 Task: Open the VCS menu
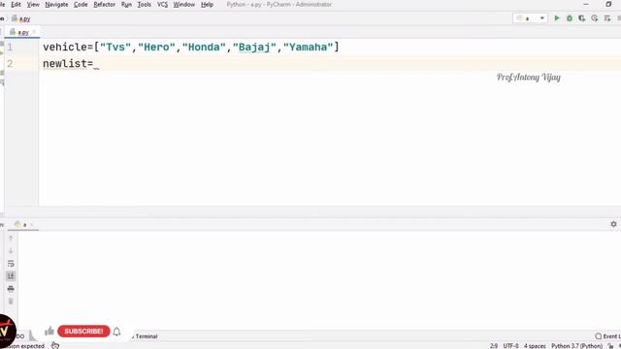(162, 4)
